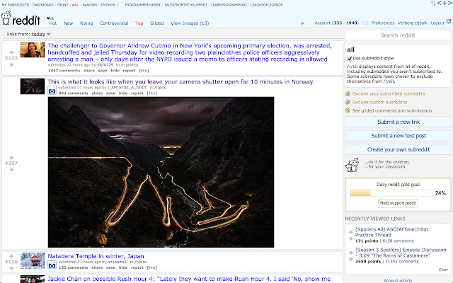Click Exclude custom subreddits icon
The image size is (453, 283).
click(x=348, y=102)
